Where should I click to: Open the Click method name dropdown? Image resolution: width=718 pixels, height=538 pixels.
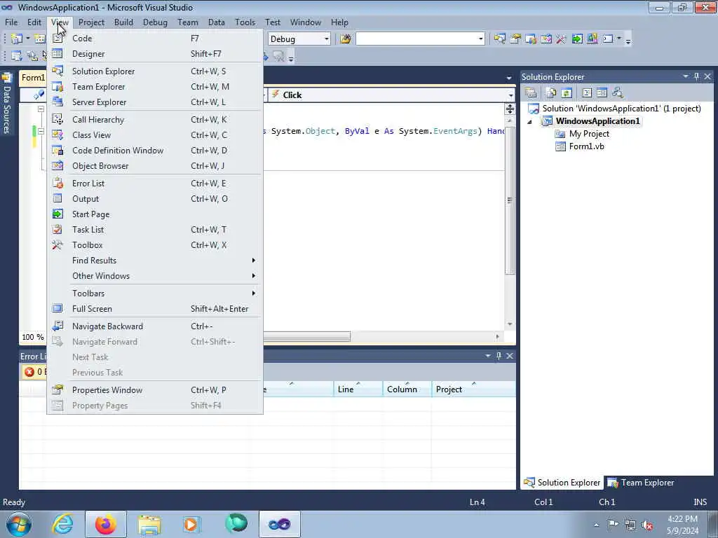click(510, 95)
